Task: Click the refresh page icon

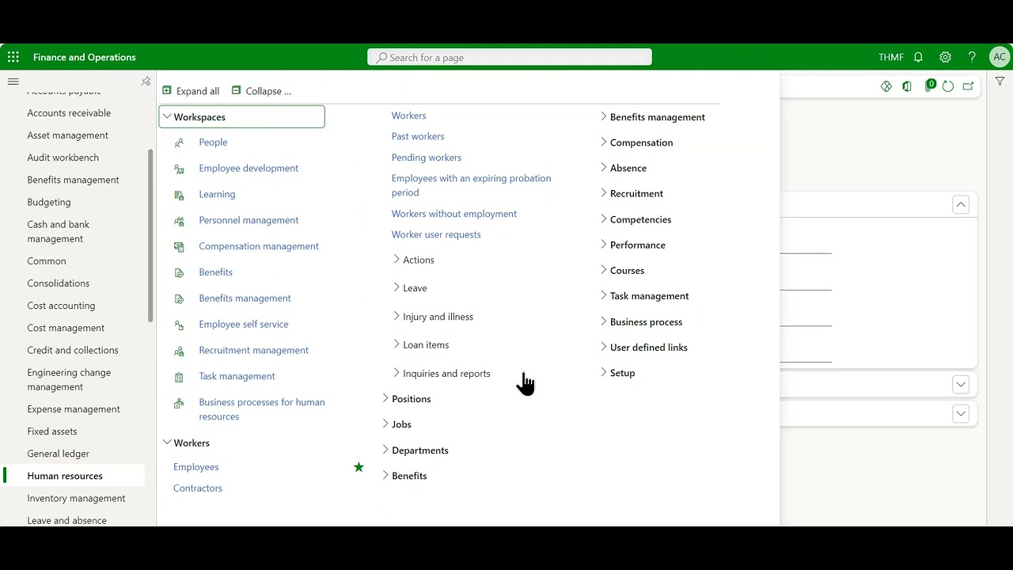Action: point(948,86)
